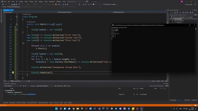Open the Analyze menu
Image resolution: width=198 pixels, height=111 pixels.
(41, 2)
